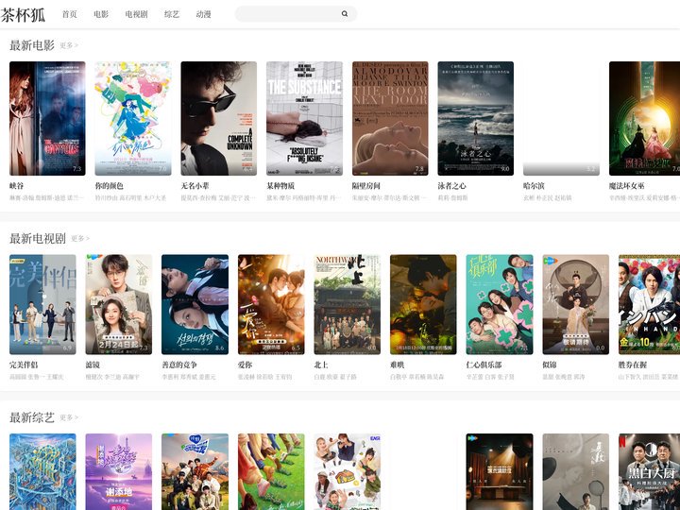Open the 首页 nav item

pos(69,14)
